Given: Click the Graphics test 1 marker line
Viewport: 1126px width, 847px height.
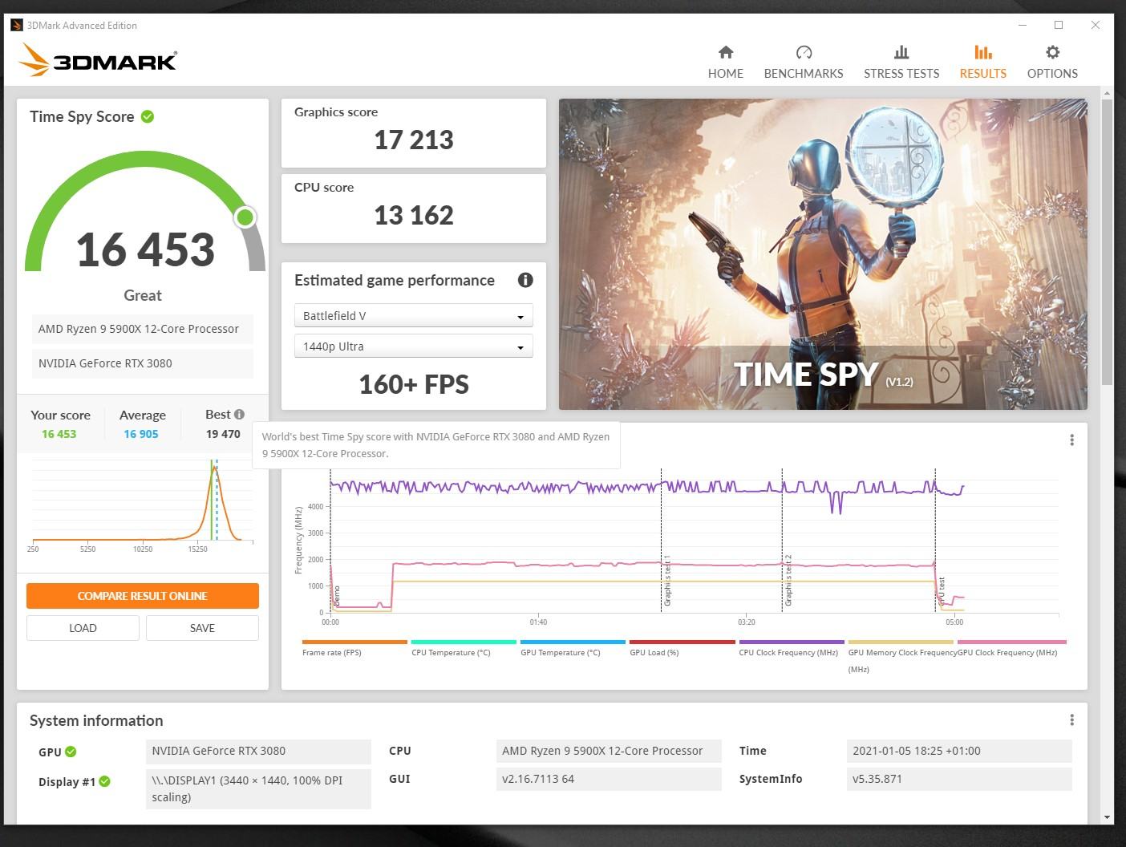Looking at the screenshot, I should tap(662, 541).
